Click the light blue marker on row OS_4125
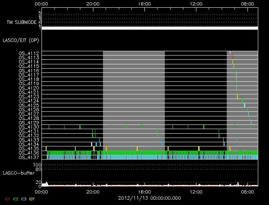269x205 pixels. tap(244, 105)
